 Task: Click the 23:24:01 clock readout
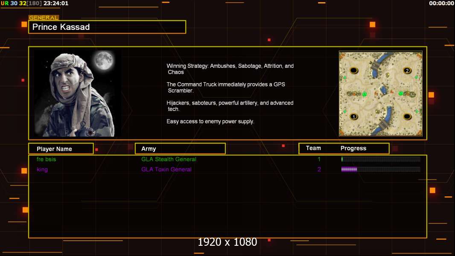tap(56, 3)
